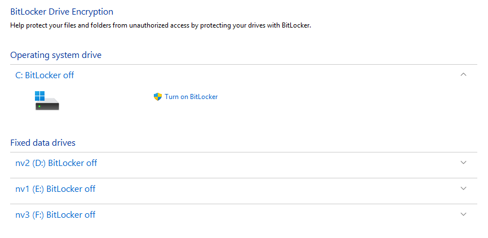This screenshot has height=238, width=488.
Task: Click the shield icon beside Turn on BitLocker
Action: [158, 97]
